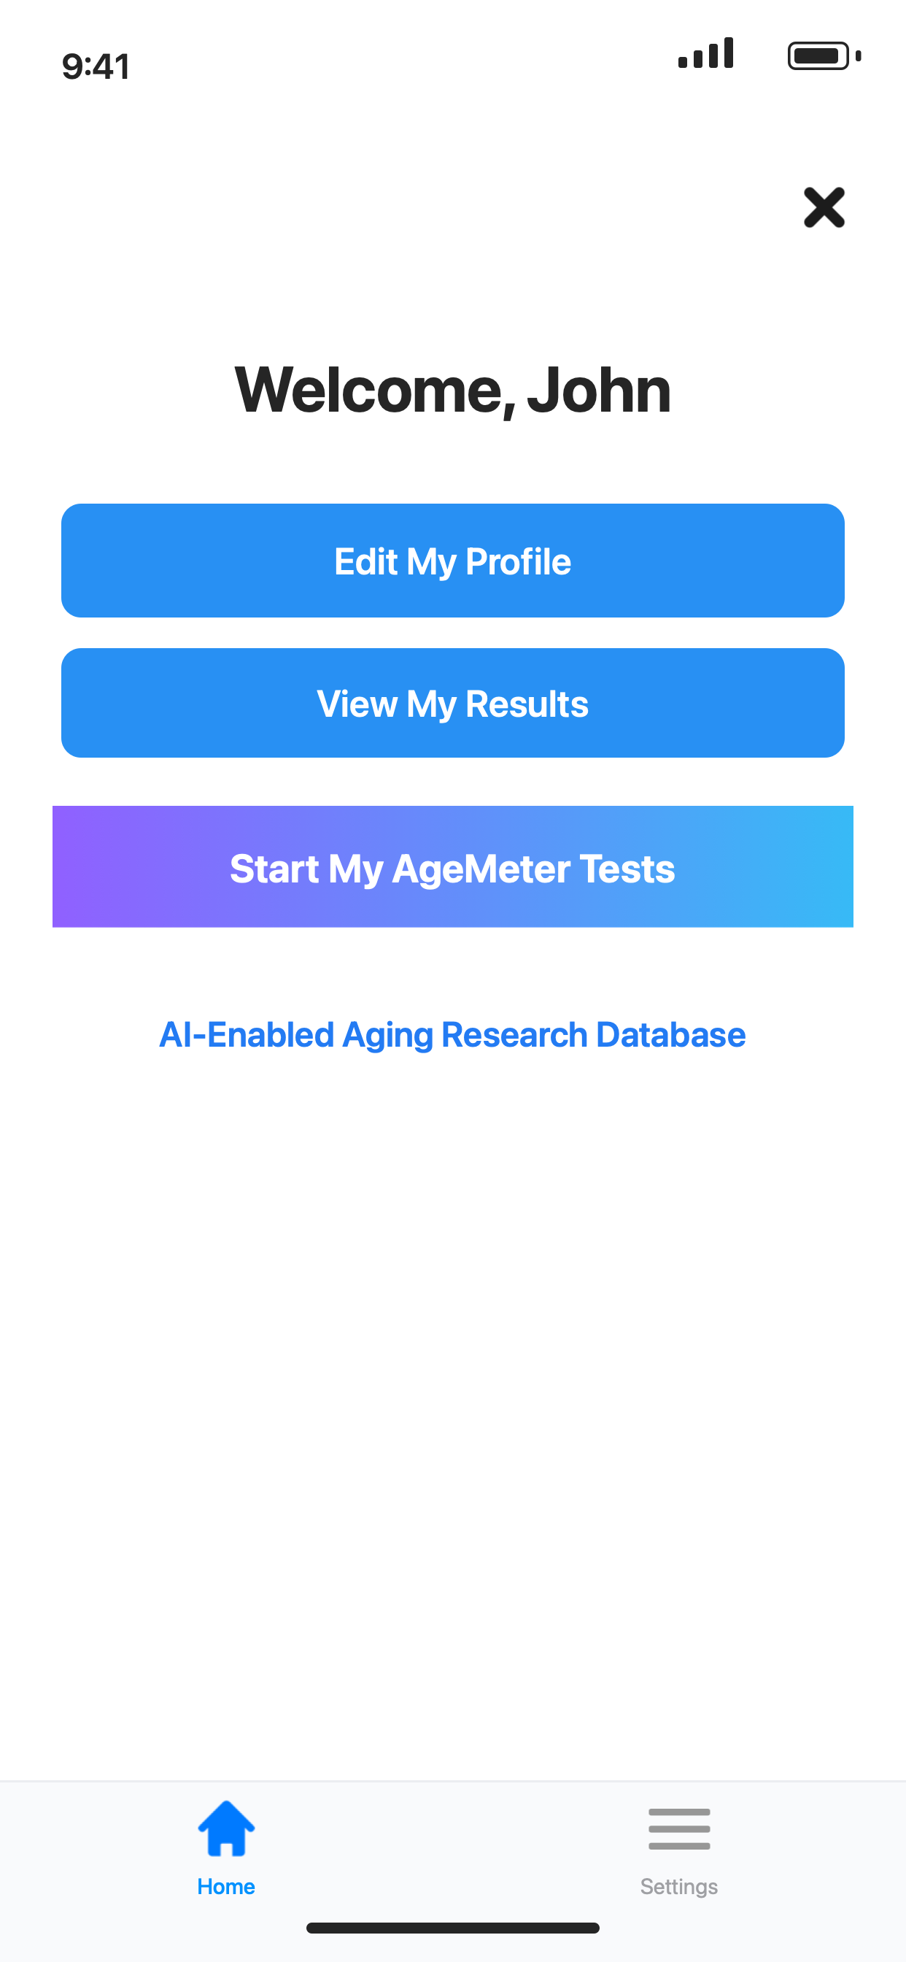This screenshot has width=906, height=1962.
Task: Switch to the Settings tab label
Action: point(679,1887)
